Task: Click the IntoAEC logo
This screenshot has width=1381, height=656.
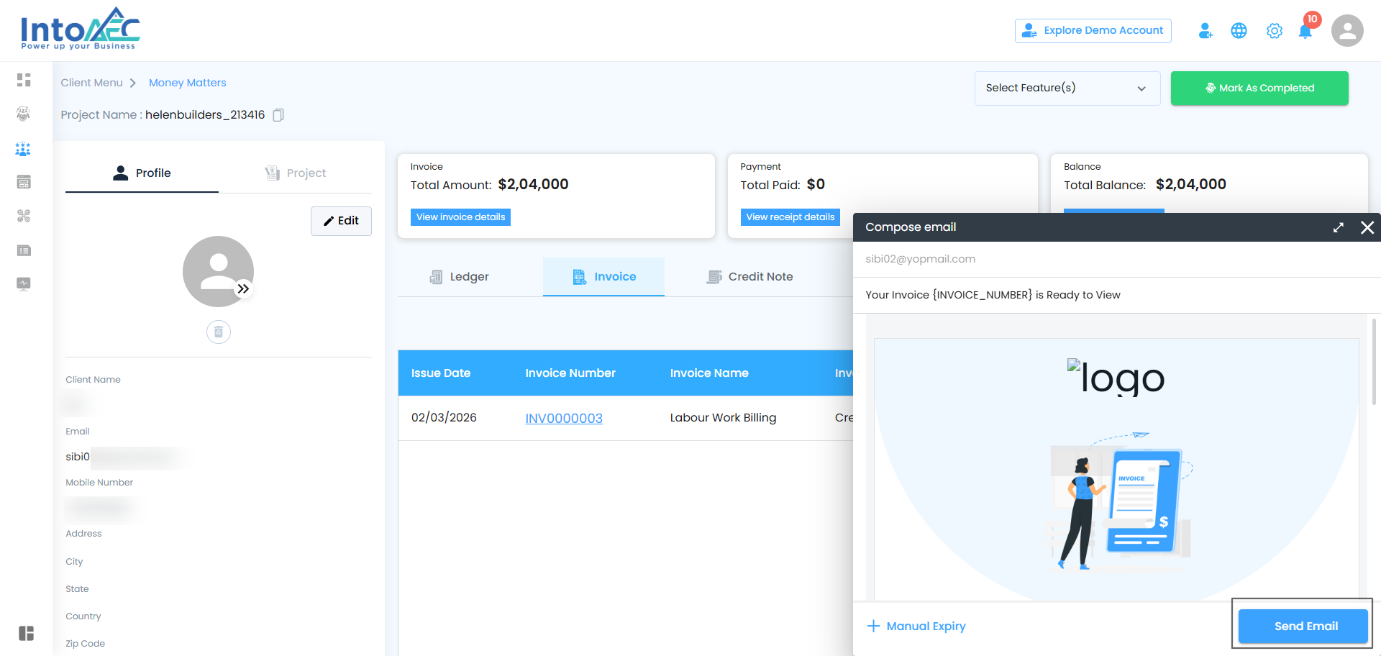Action: click(x=81, y=29)
